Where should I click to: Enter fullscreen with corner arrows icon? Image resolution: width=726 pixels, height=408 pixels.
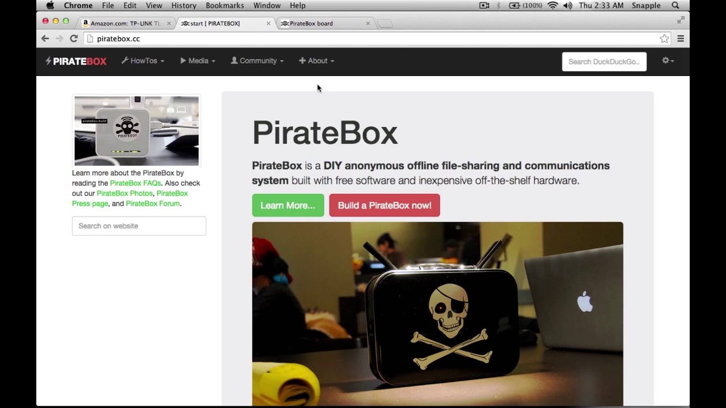pyautogui.click(x=681, y=20)
